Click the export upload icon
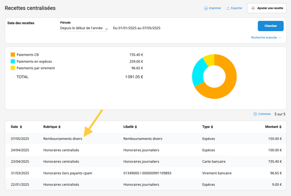 click(x=228, y=8)
